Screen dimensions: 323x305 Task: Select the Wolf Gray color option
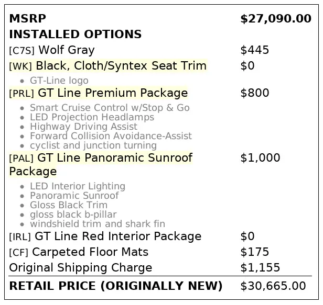pyautogui.click(x=66, y=50)
